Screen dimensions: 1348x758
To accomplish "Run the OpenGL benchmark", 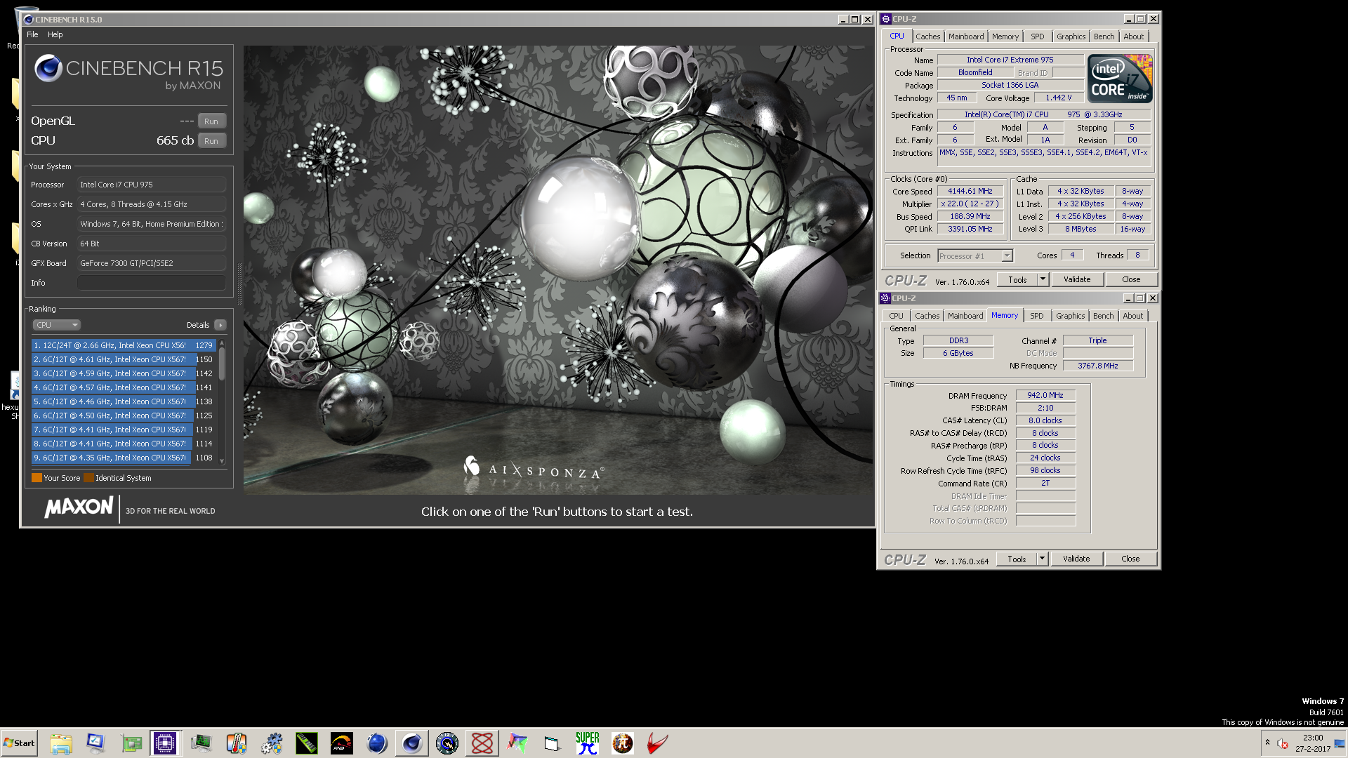I will pos(211,121).
